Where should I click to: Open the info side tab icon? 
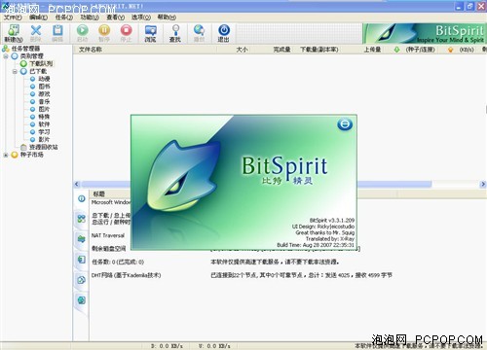point(82,198)
